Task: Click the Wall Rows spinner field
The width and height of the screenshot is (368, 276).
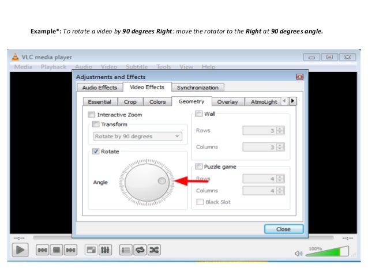Action: coord(264,130)
